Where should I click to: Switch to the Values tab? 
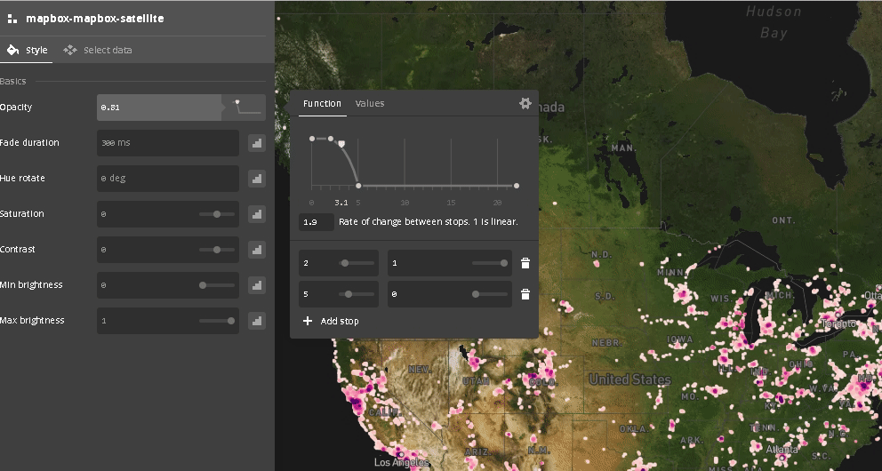point(370,103)
